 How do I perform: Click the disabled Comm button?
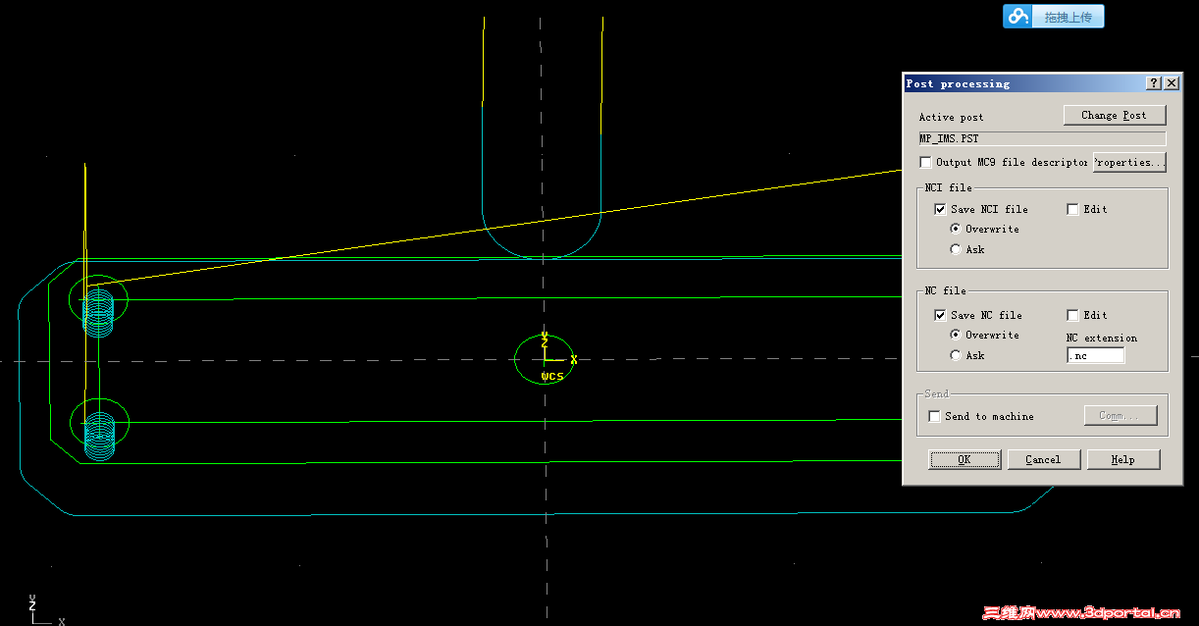pyautogui.click(x=1121, y=415)
